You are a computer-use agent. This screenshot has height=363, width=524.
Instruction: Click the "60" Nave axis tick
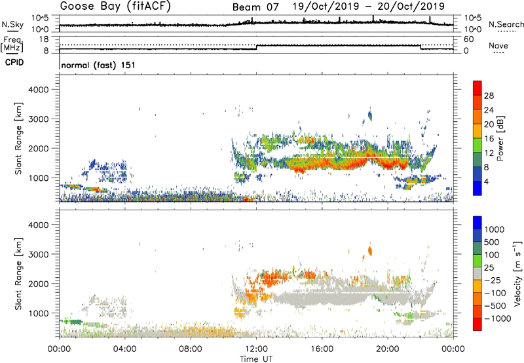pos(469,39)
